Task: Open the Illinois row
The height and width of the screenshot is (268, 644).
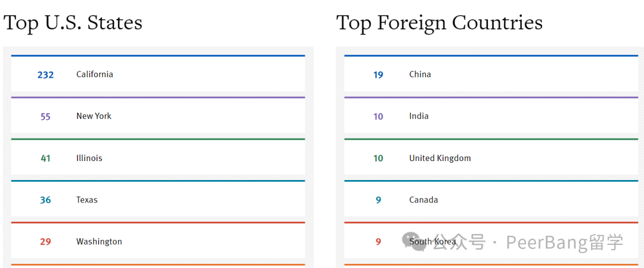Action: [158, 157]
